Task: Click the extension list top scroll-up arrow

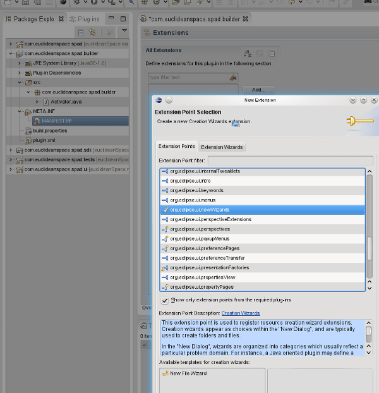Action: point(370,171)
